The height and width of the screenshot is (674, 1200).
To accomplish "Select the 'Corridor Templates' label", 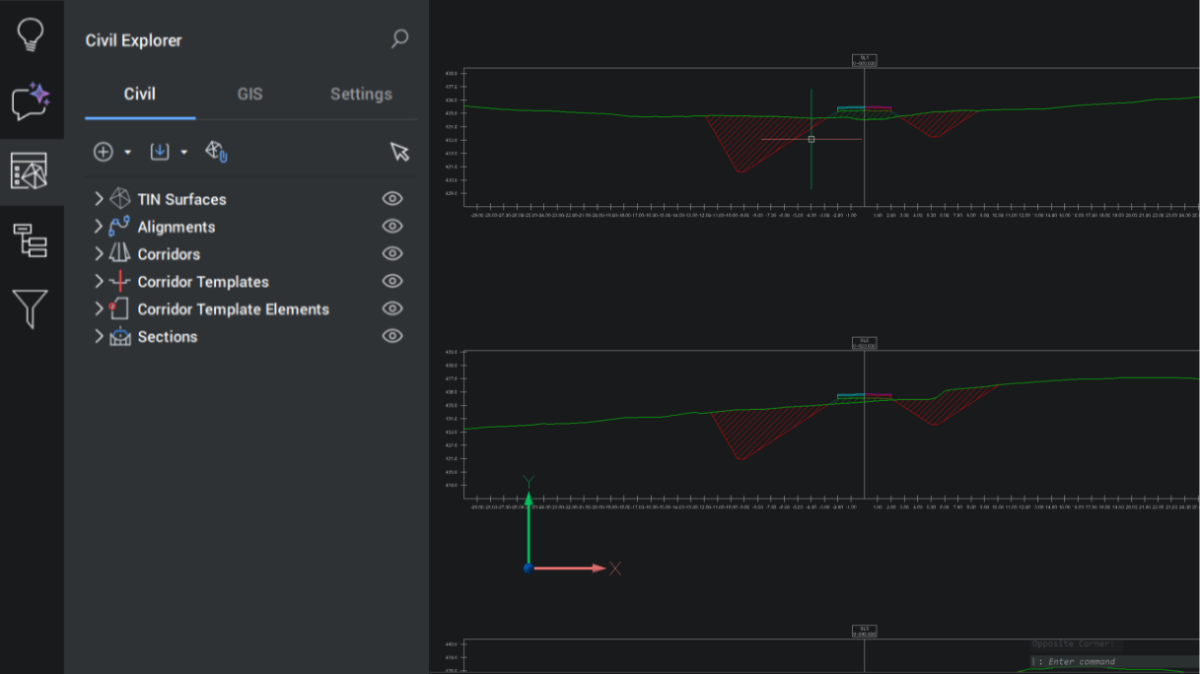I will [203, 282].
